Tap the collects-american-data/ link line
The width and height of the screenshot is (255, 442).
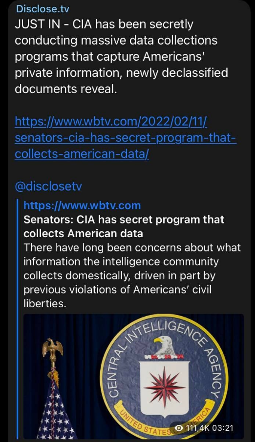pos(82,154)
